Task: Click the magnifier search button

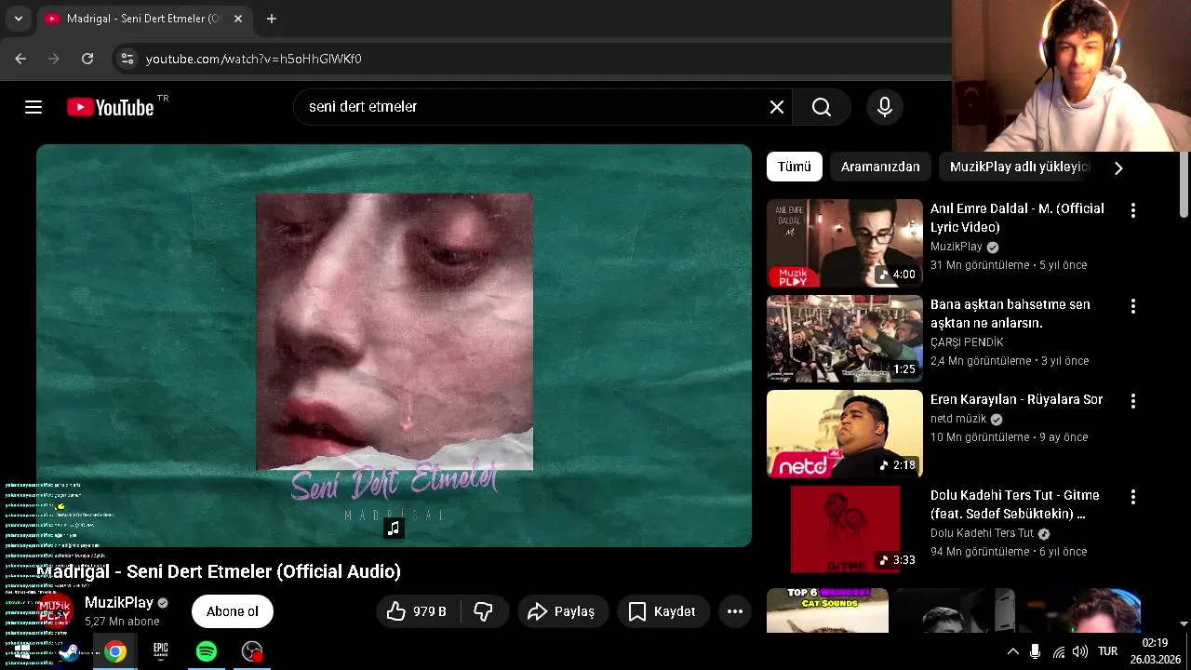Action: (x=822, y=107)
